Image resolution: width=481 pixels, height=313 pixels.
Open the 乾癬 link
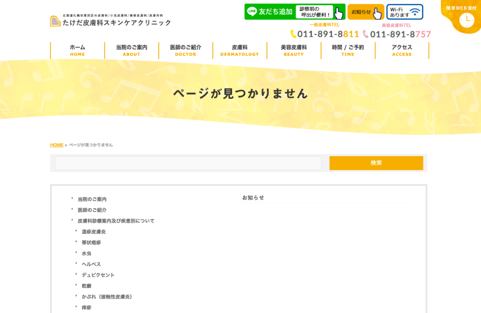coord(86,286)
